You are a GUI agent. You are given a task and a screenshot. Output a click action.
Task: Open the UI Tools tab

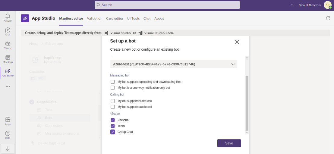pyautogui.click(x=133, y=18)
